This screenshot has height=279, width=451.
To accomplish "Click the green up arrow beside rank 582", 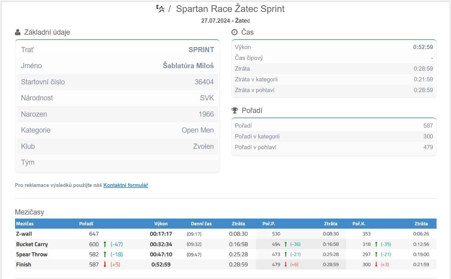I will 105,254.
